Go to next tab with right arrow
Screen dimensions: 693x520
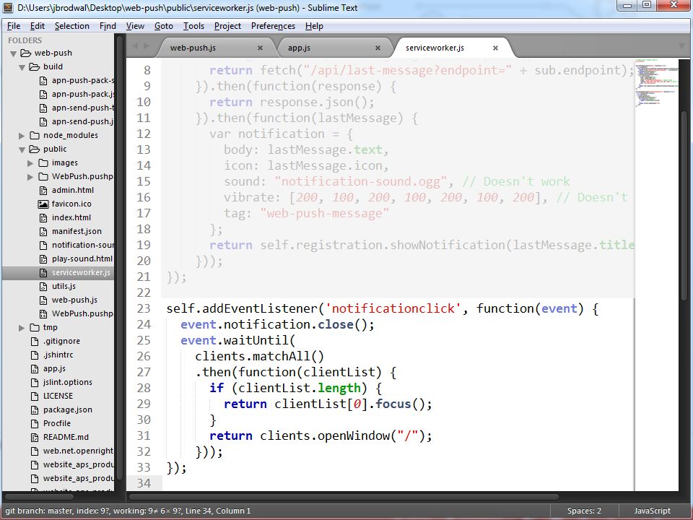click(147, 46)
